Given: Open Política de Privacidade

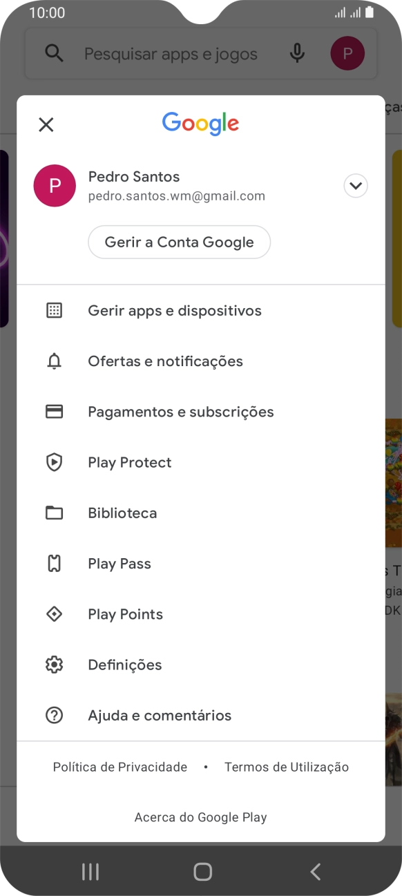Looking at the screenshot, I should coord(119,767).
